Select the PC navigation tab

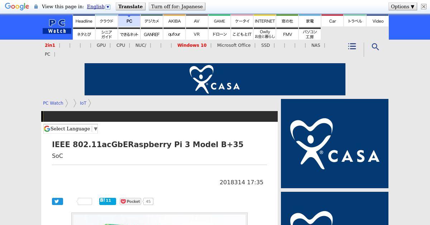(x=129, y=21)
